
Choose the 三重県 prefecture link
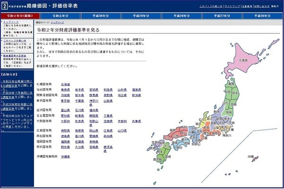(108, 116)
